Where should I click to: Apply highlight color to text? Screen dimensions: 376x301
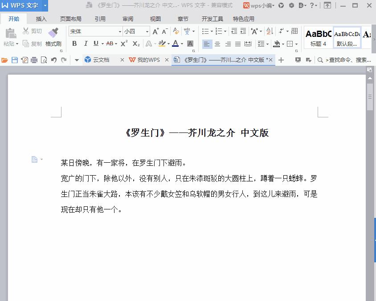[161, 43]
